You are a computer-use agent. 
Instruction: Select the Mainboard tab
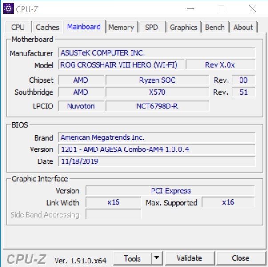[84, 27]
